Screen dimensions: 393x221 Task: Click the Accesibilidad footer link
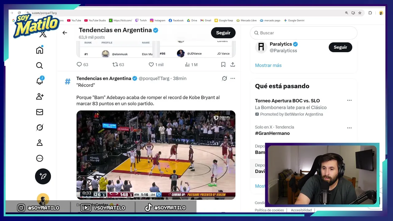(x=301, y=210)
